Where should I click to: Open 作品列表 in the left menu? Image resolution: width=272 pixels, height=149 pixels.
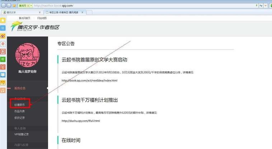[20, 111]
